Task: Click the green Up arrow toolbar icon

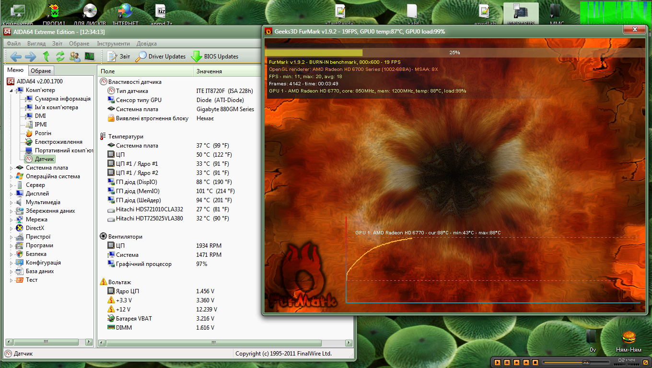Action: point(46,57)
